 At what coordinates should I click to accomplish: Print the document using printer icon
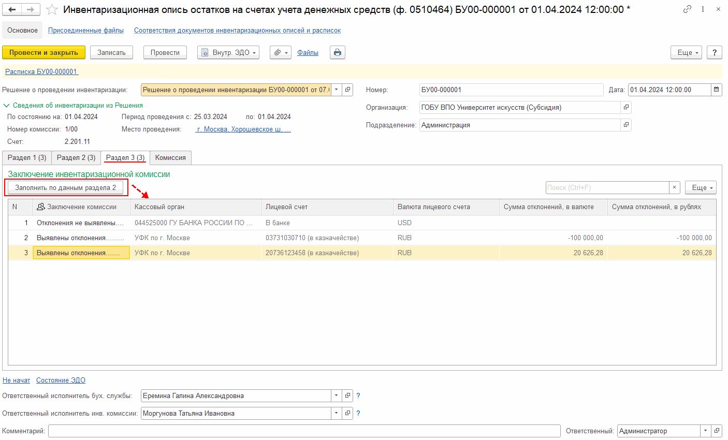338,52
